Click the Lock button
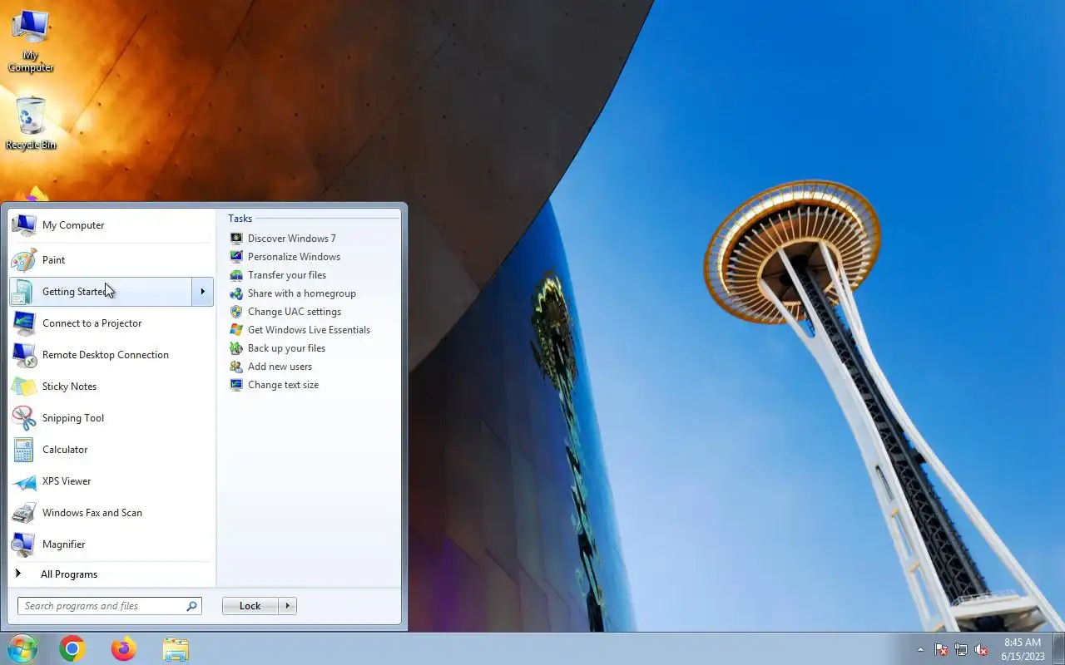1065x665 pixels. click(x=250, y=606)
